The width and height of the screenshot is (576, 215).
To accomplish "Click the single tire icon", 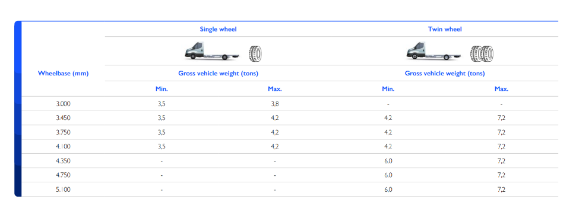I will [255, 53].
